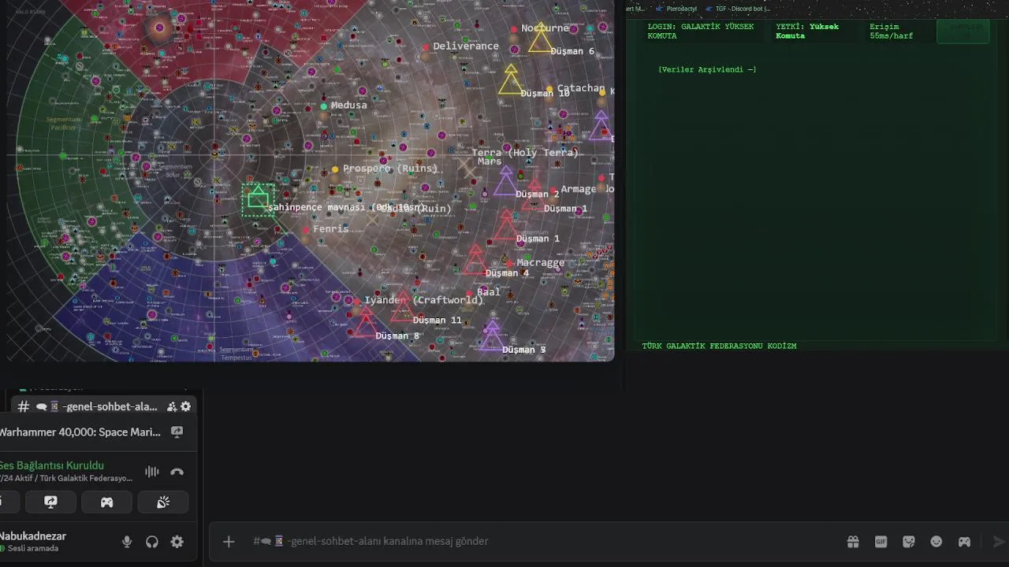Click Ses Bağlantısı Kuruldu connection status

tap(52, 465)
